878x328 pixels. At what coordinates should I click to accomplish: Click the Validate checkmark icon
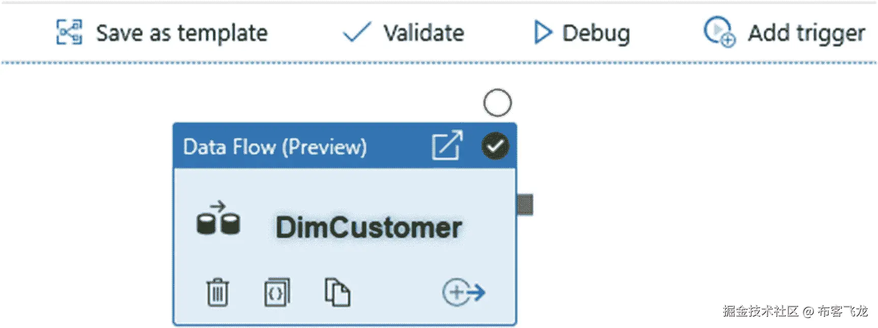click(357, 32)
